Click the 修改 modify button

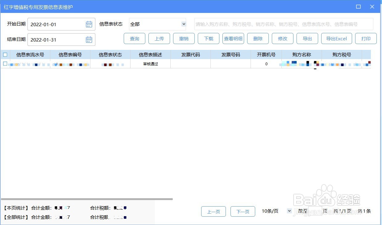[283, 38]
